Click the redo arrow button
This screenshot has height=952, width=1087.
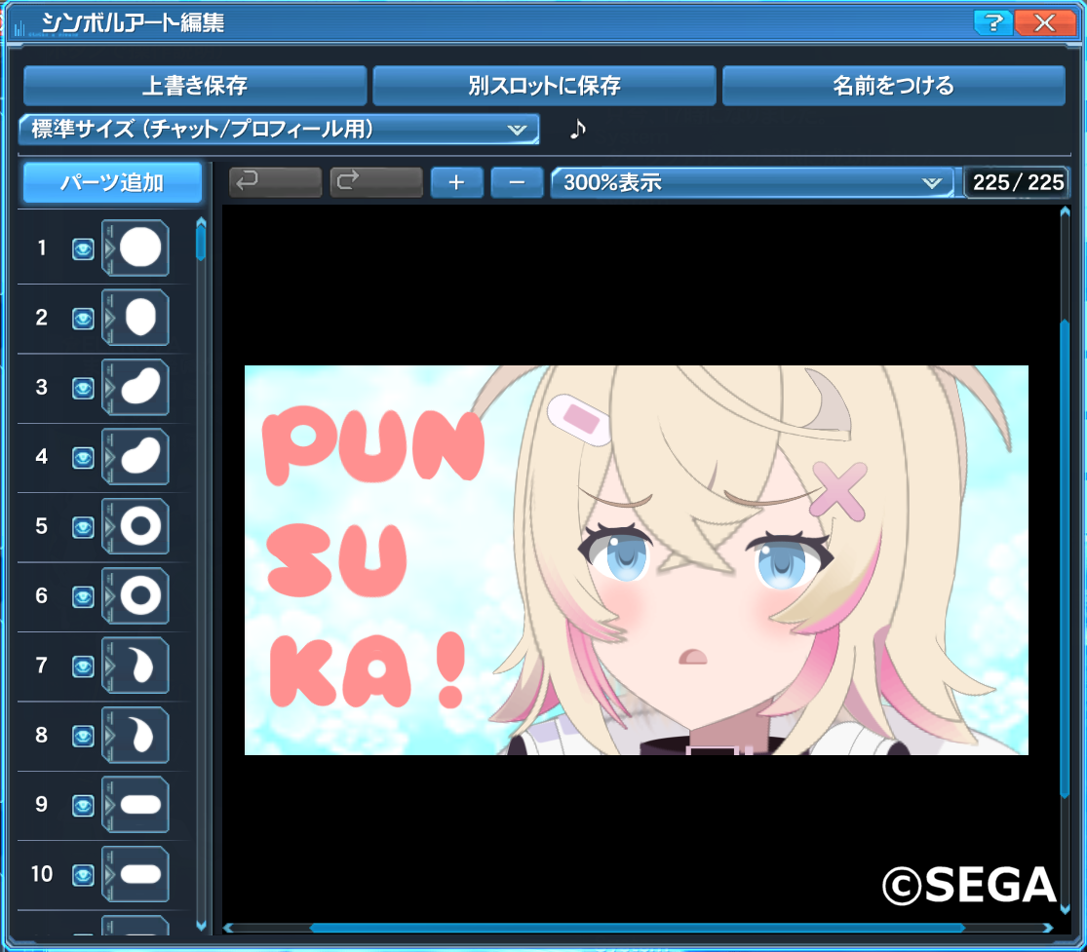376,182
